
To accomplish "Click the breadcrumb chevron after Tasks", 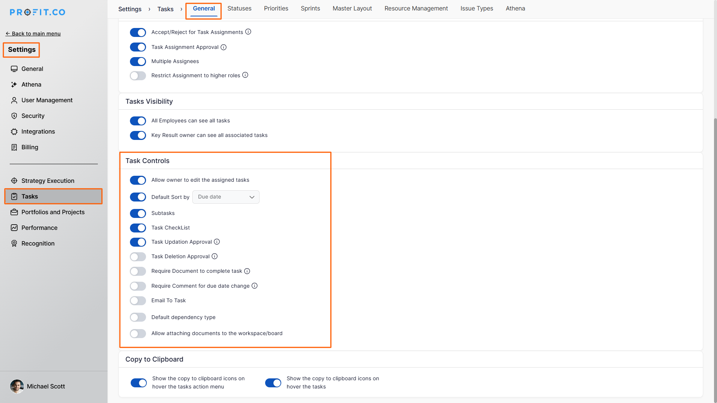I will [x=181, y=9].
